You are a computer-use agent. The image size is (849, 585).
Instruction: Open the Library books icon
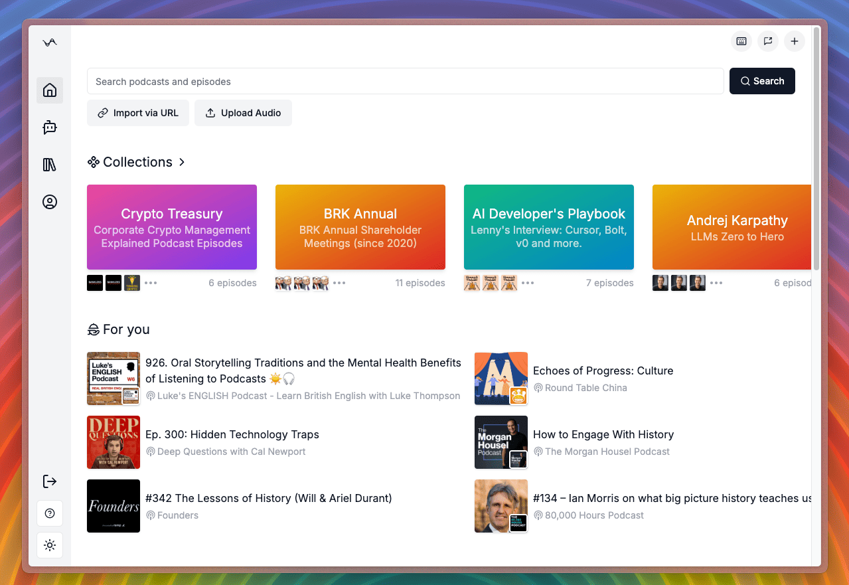50,165
